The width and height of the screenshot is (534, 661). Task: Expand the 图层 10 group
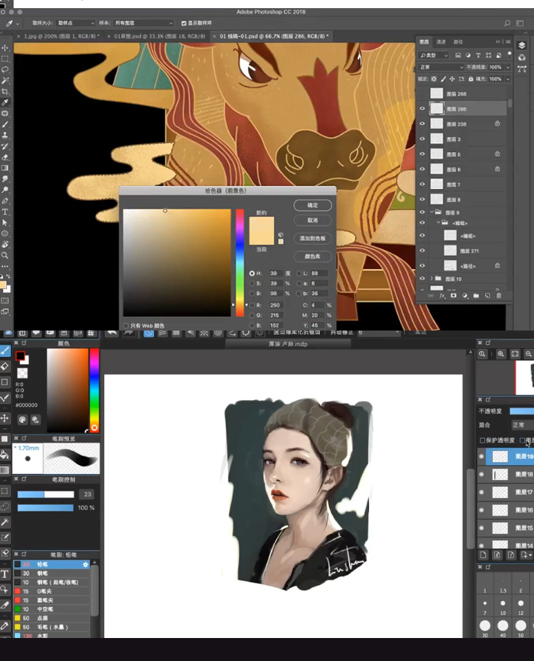point(431,278)
